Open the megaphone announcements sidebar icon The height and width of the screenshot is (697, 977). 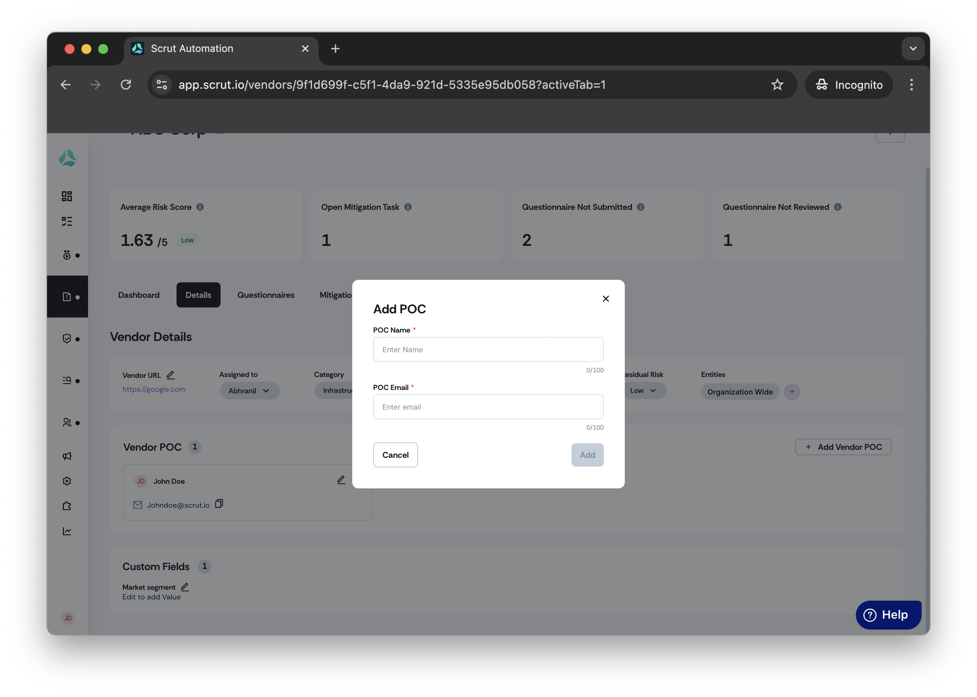[x=67, y=456]
